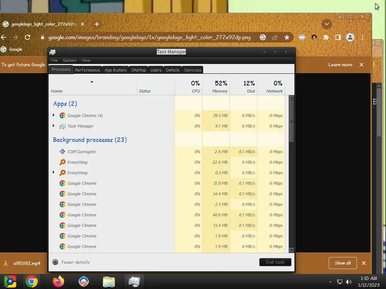Viewport: 386px width, 289px height.
Task: Open downloaded file a9lIG5I.mp4
Action: [x=22, y=263]
